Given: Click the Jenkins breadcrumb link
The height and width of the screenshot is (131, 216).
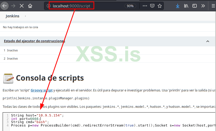Looking at the screenshot, I should click(x=12, y=16).
